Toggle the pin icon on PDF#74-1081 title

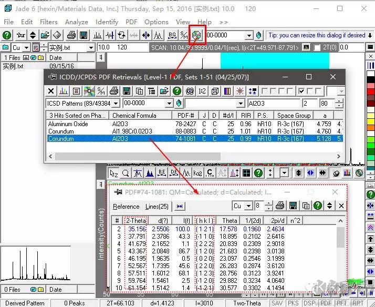[x=118, y=192]
